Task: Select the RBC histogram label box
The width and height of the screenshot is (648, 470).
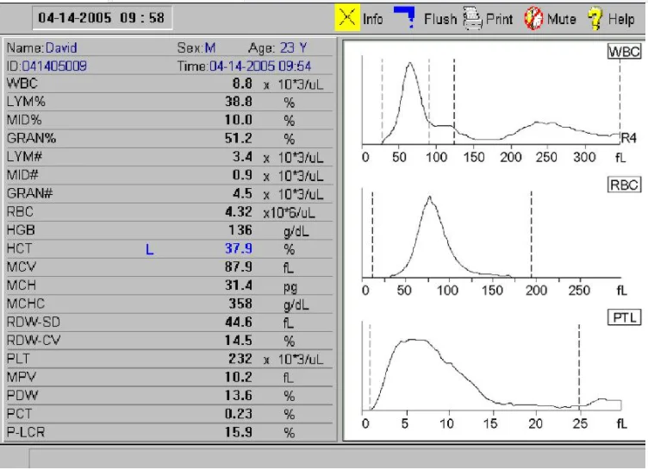Action: pyautogui.click(x=624, y=185)
